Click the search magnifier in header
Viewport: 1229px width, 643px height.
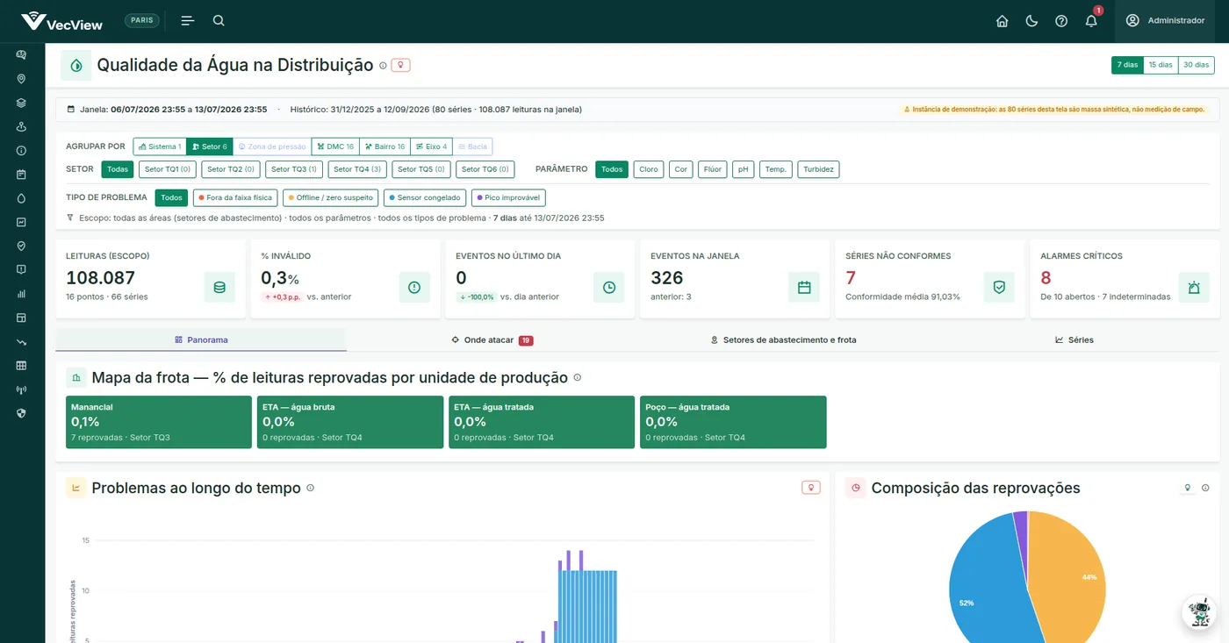pyautogui.click(x=219, y=20)
